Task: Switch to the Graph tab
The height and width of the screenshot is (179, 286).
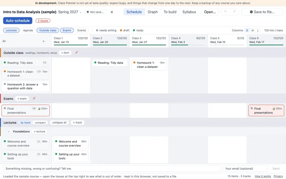Action: (x=153, y=12)
